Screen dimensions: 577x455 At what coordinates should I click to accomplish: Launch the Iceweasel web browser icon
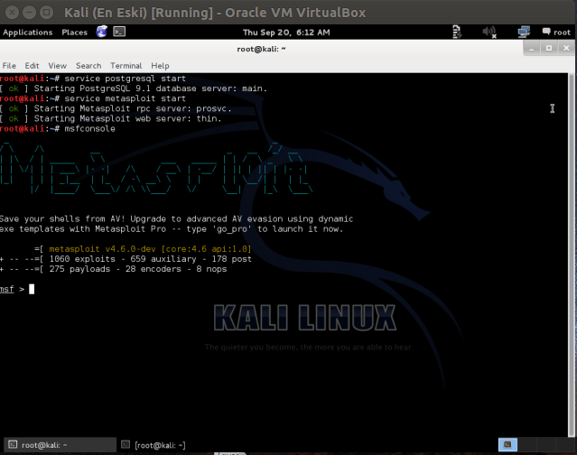(x=101, y=32)
